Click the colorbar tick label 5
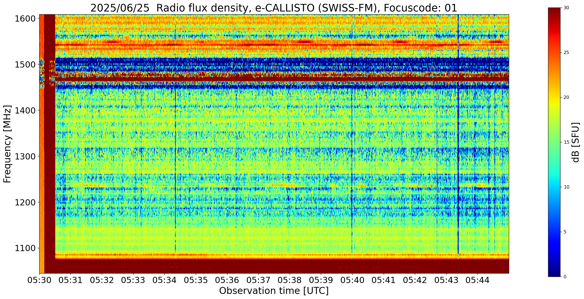Viewport: 584px width, 299px height. (565, 232)
